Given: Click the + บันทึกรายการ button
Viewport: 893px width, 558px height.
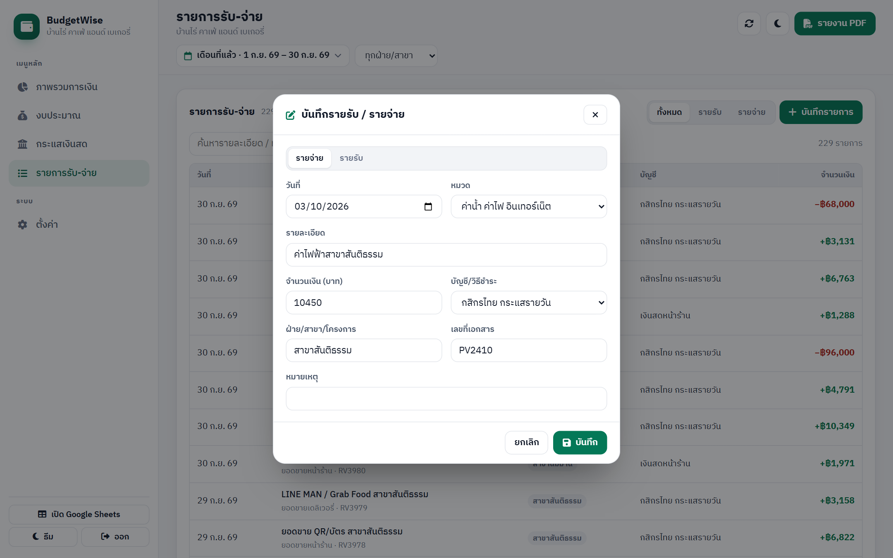Looking at the screenshot, I should 821,112.
